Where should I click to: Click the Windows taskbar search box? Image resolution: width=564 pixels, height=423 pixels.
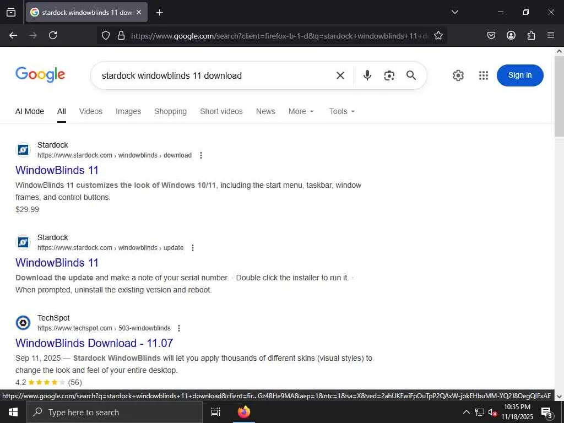click(115, 412)
